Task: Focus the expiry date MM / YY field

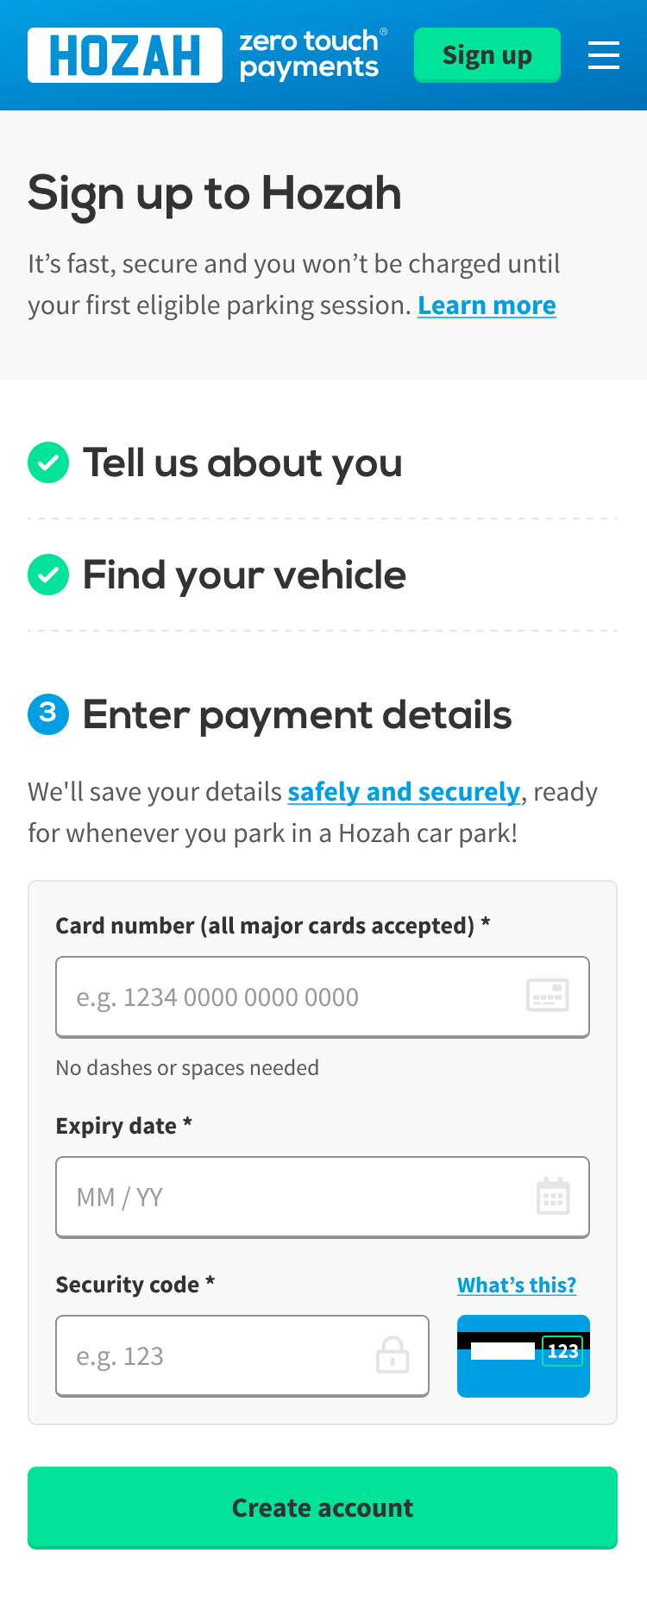Action: 293,1197
